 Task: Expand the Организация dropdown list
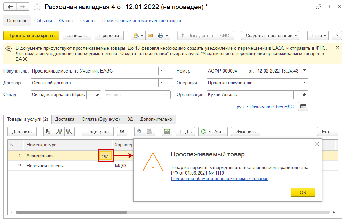(297, 94)
